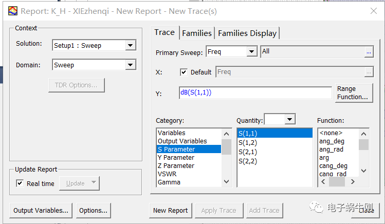Open the Domain dropdown

pyautogui.click(x=130, y=65)
